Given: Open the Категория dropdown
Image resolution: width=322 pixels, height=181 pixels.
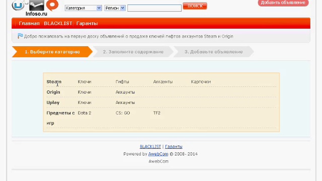Looking at the screenshot, I should [x=83, y=8].
